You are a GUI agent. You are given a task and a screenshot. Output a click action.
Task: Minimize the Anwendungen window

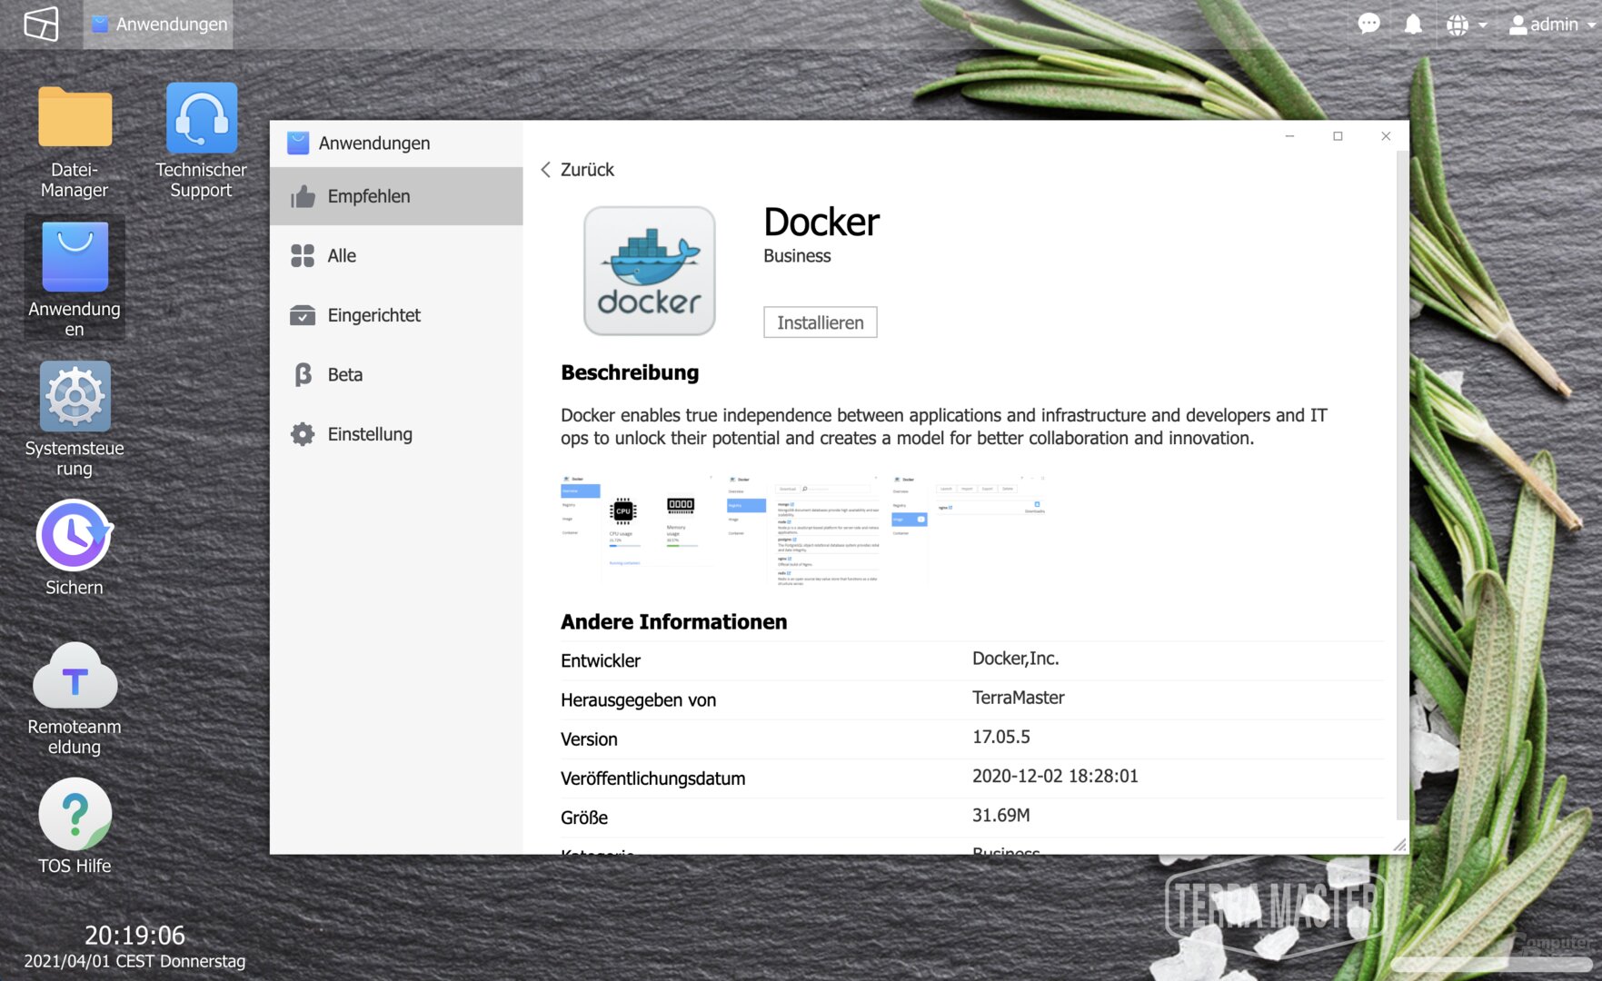pos(1289,136)
